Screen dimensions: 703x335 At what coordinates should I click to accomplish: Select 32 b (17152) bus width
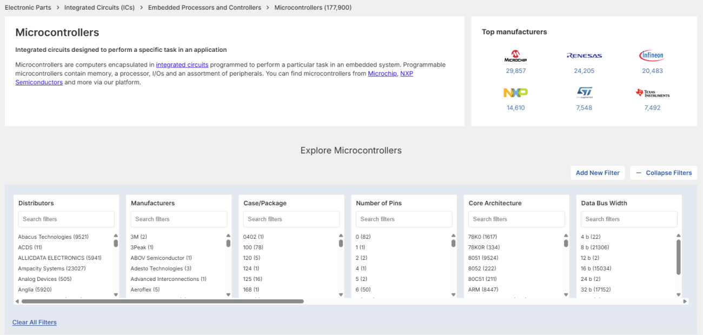click(x=595, y=290)
